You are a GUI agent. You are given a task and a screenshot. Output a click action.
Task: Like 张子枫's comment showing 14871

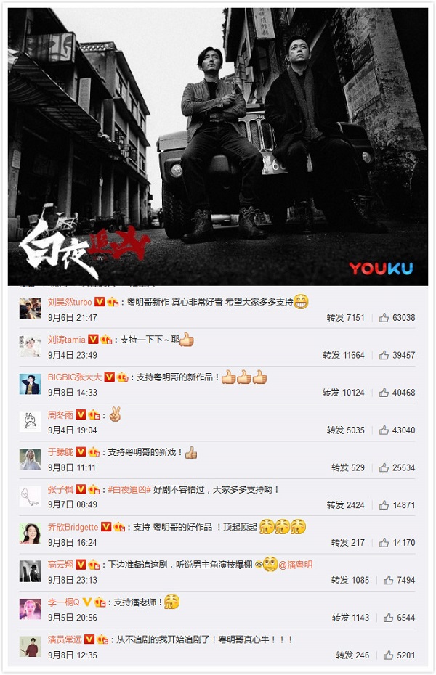384,505
